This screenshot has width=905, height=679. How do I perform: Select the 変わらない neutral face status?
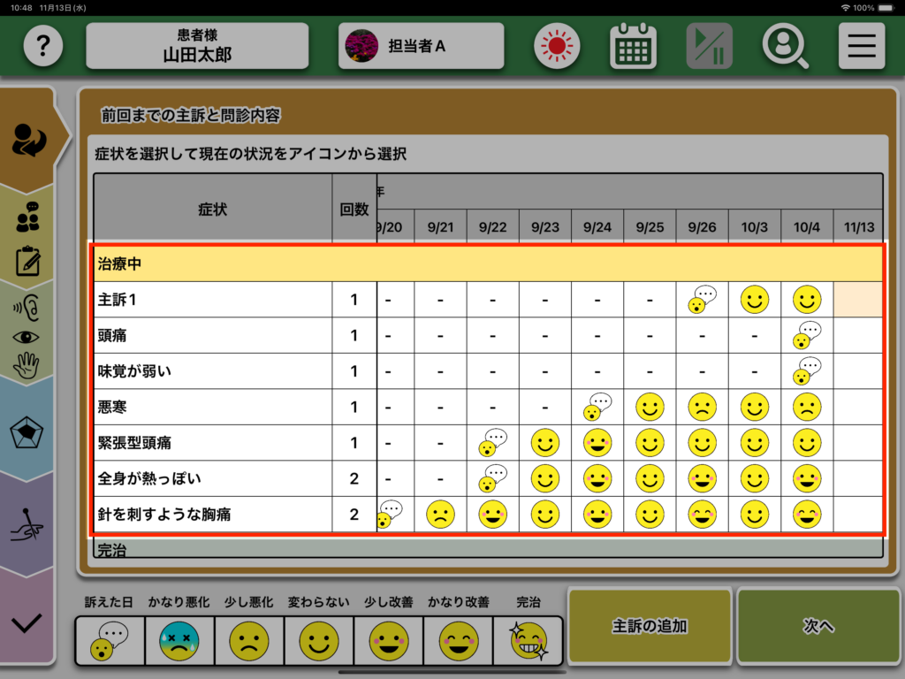[x=319, y=640]
